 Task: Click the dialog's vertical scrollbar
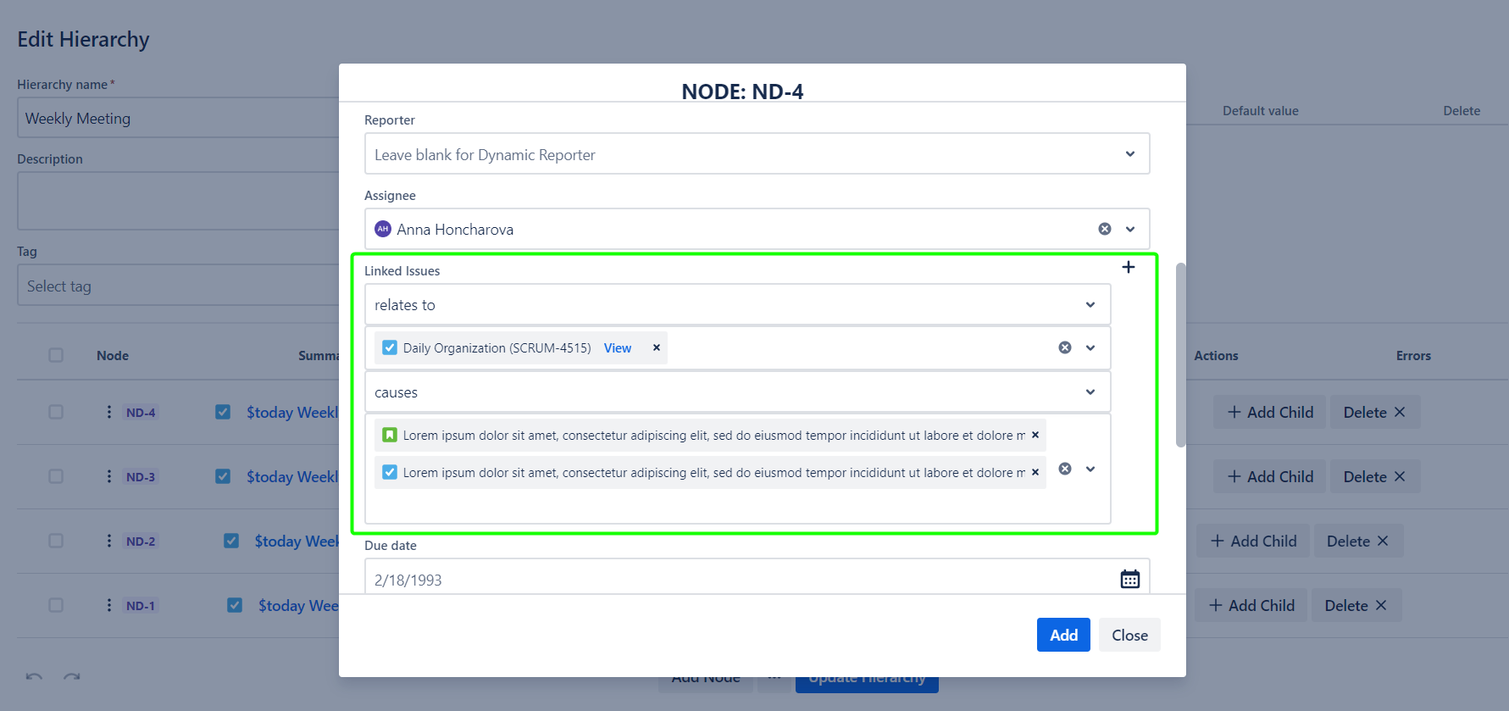click(1180, 354)
